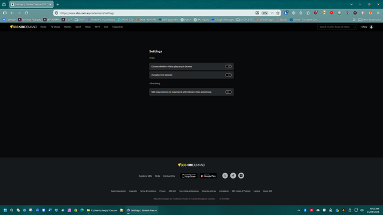The height and width of the screenshot is (215, 383).
Task: Open Windows taskbar search
Action: [11, 210]
